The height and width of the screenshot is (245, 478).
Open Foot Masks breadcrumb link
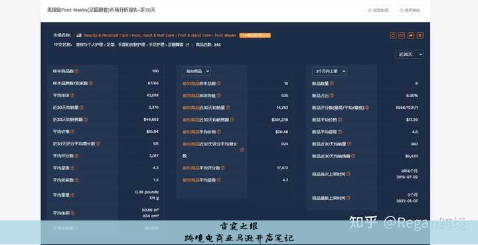click(x=225, y=35)
